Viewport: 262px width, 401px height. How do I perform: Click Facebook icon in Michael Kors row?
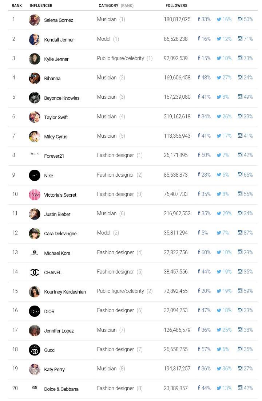click(199, 252)
